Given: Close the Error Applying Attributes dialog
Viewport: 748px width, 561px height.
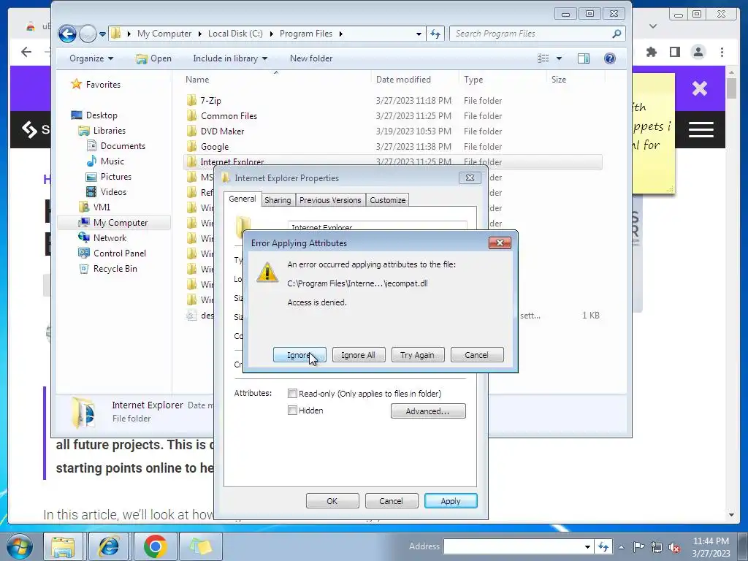Looking at the screenshot, I should tap(500, 243).
